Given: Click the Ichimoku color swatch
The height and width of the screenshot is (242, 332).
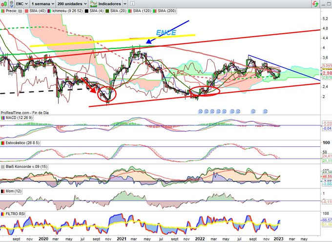Looking at the screenshot, I should [x=49, y=11].
